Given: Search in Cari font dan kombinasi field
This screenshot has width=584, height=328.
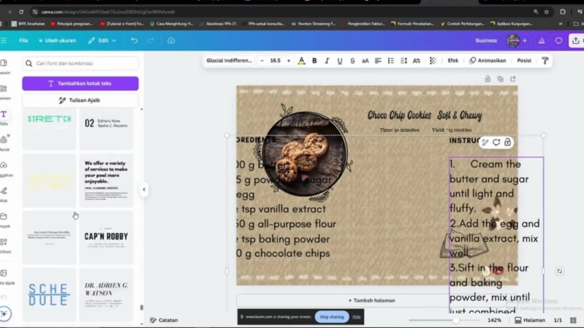Looking at the screenshot, I should (x=81, y=63).
